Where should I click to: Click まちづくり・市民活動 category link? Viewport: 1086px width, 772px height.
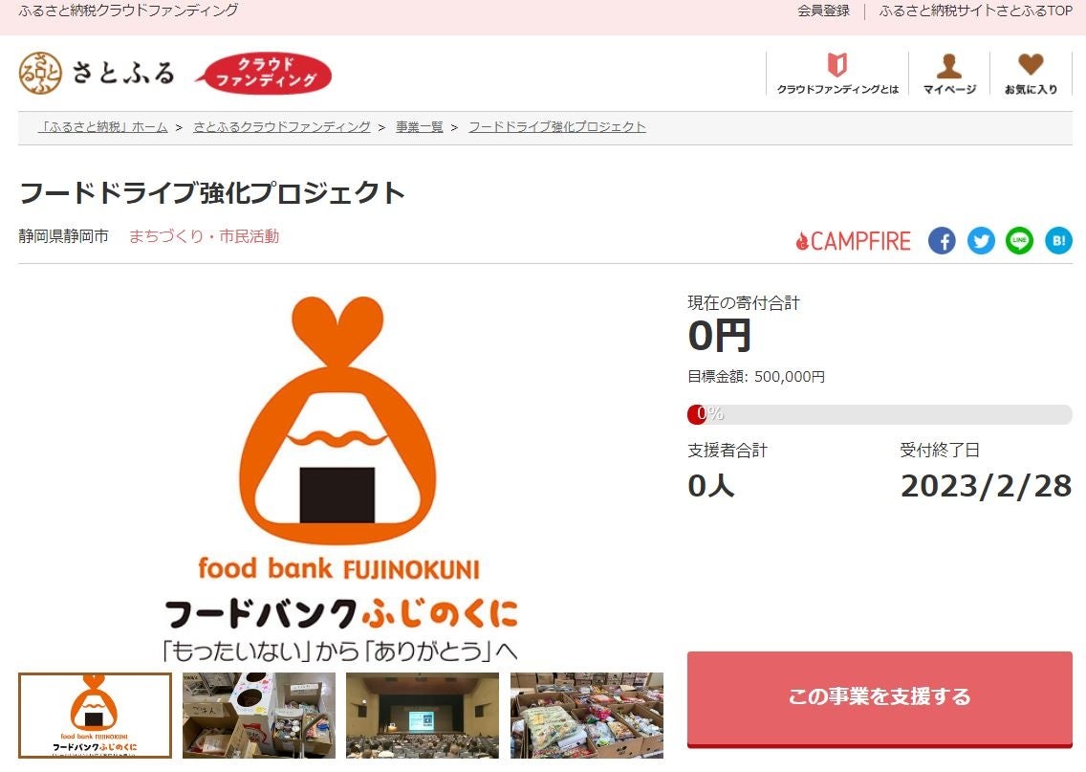coord(204,236)
